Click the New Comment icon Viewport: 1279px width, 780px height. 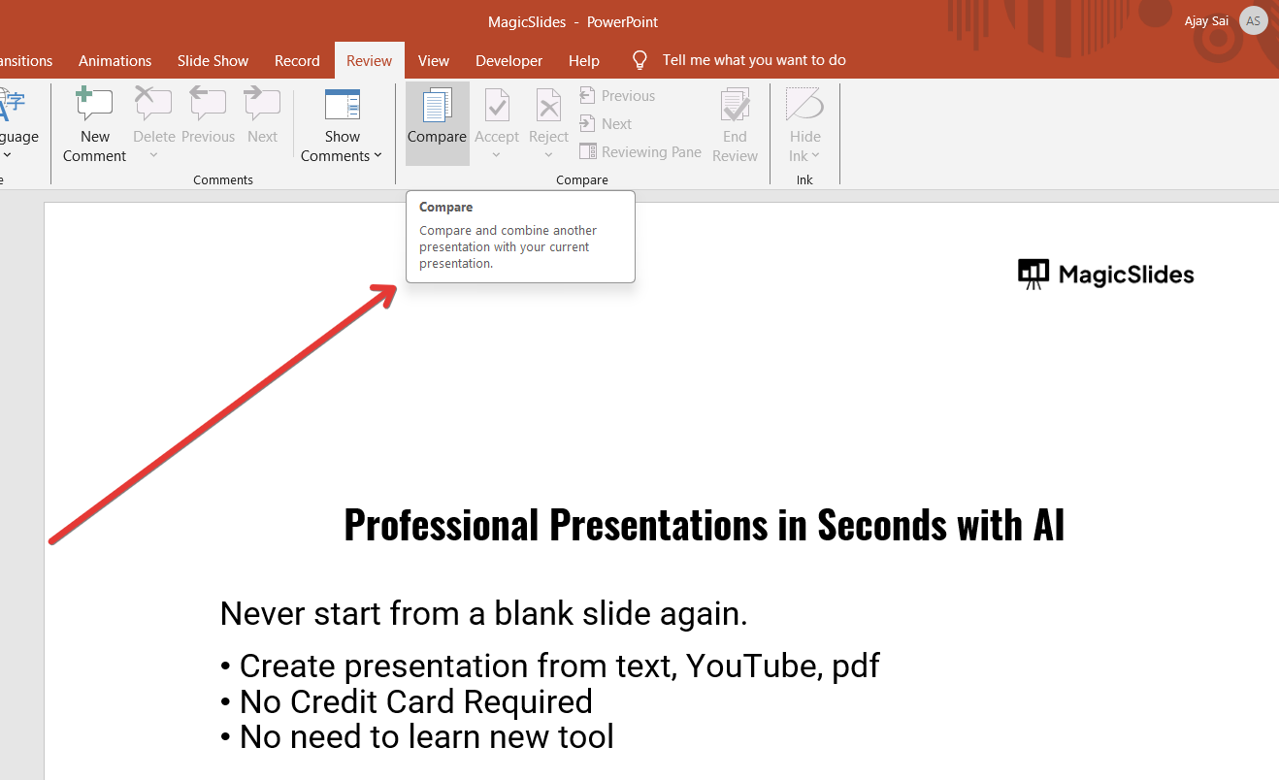pyautogui.click(x=95, y=104)
